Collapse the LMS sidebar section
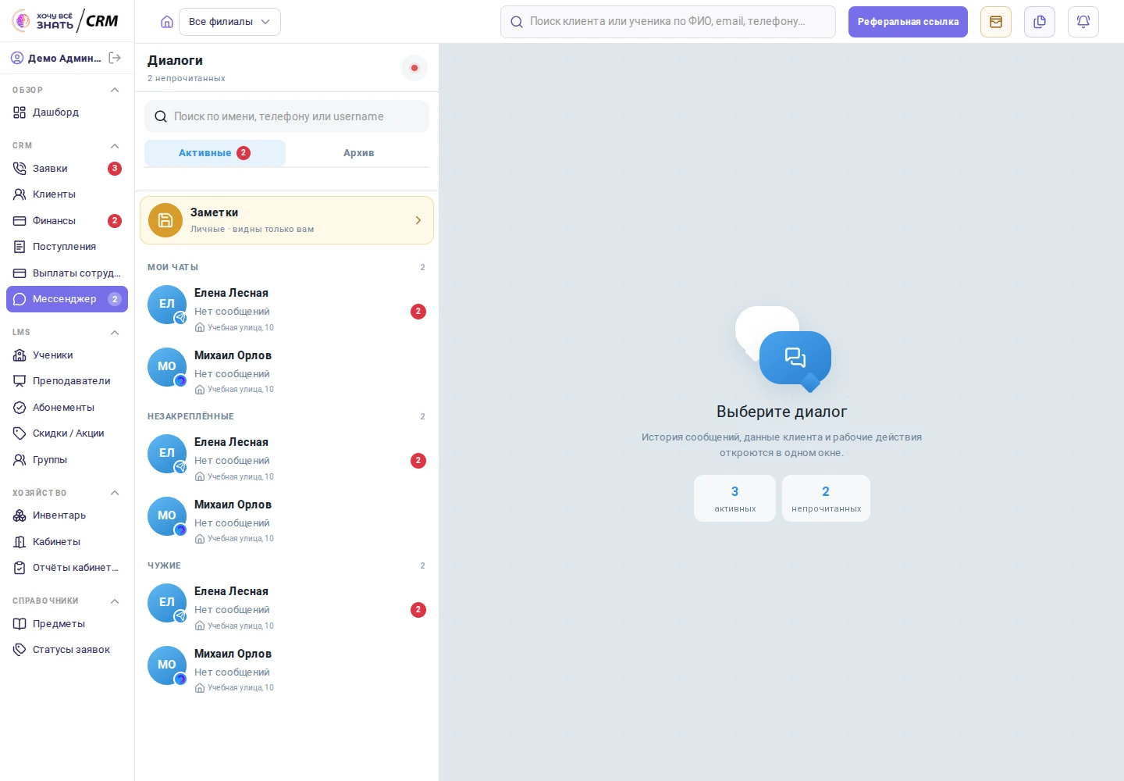 click(115, 333)
